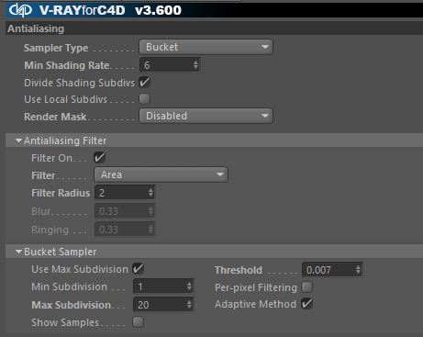This screenshot has width=423, height=337.
Task: Toggle the Adaptive Method checkbox
Action: [306, 304]
